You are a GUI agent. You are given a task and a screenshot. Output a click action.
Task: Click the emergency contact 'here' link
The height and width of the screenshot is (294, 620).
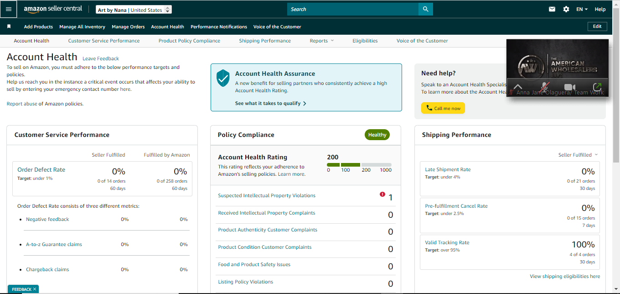pyautogui.click(x=125, y=89)
